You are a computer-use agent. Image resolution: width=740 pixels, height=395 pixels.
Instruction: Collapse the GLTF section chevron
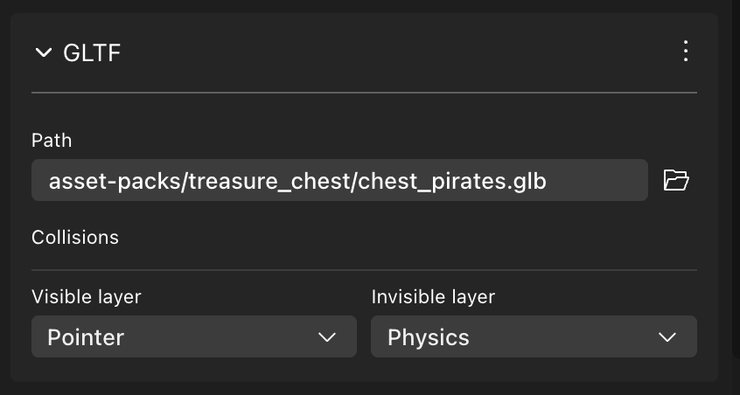click(x=43, y=53)
